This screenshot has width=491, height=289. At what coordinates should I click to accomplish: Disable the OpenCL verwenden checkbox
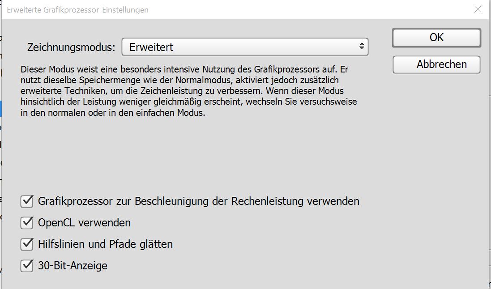click(x=27, y=223)
